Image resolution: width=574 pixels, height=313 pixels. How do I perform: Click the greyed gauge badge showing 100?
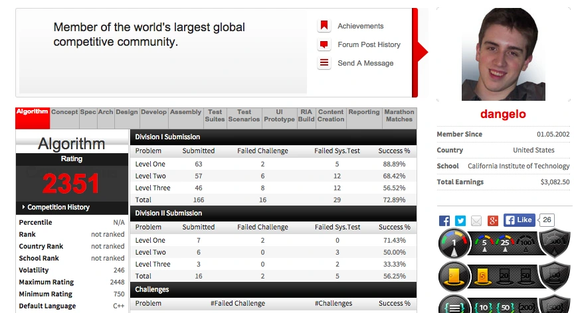[526, 243]
